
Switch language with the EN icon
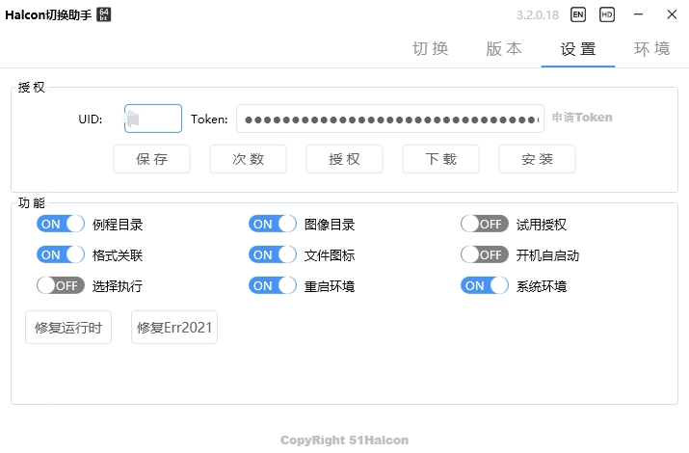click(x=578, y=14)
